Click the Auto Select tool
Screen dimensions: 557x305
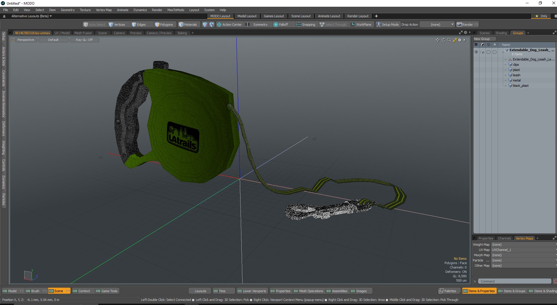[94, 25]
